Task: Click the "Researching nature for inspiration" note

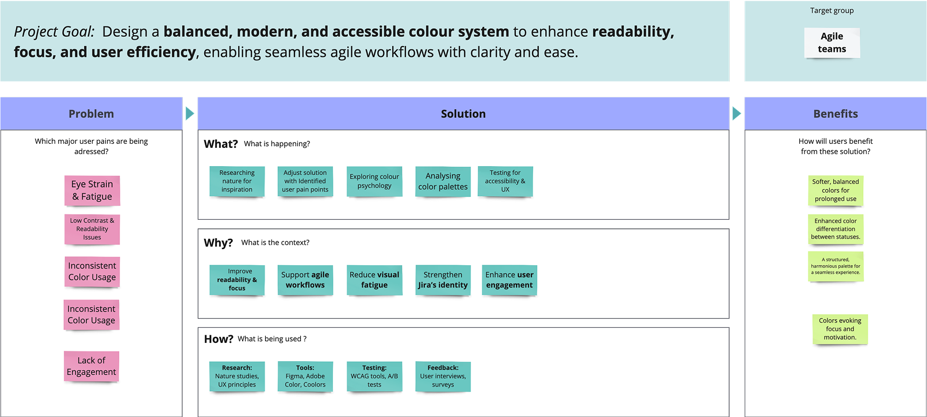Action: (x=237, y=181)
